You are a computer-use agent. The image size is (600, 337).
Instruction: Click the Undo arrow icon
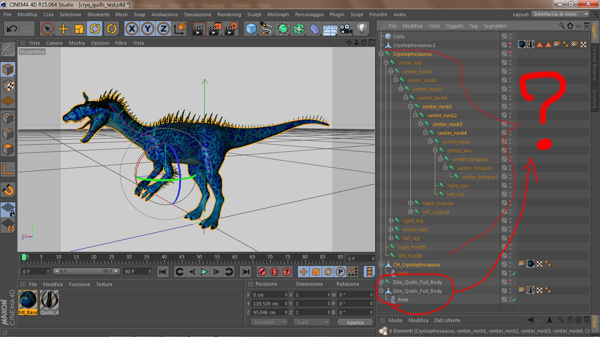[11, 29]
